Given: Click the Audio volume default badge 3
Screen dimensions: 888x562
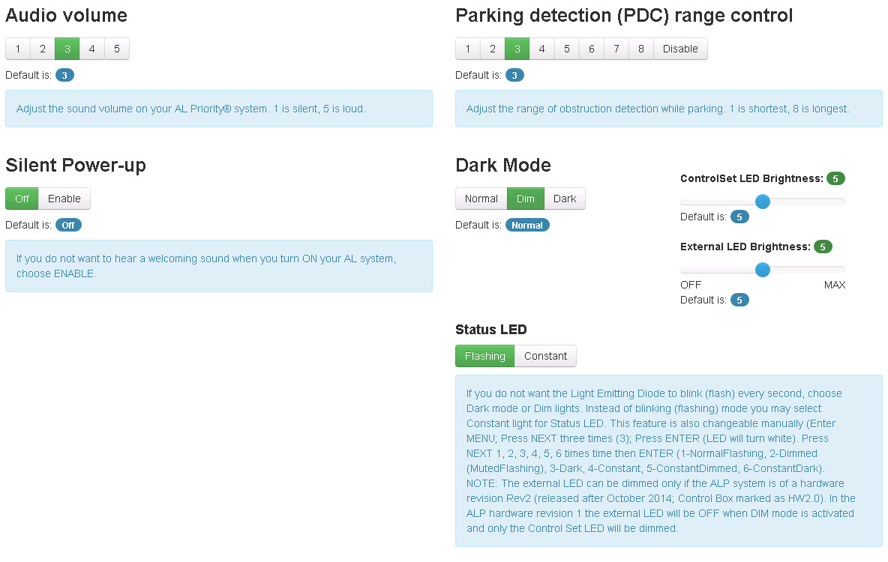Looking at the screenshot, I should tap(65, 75).
